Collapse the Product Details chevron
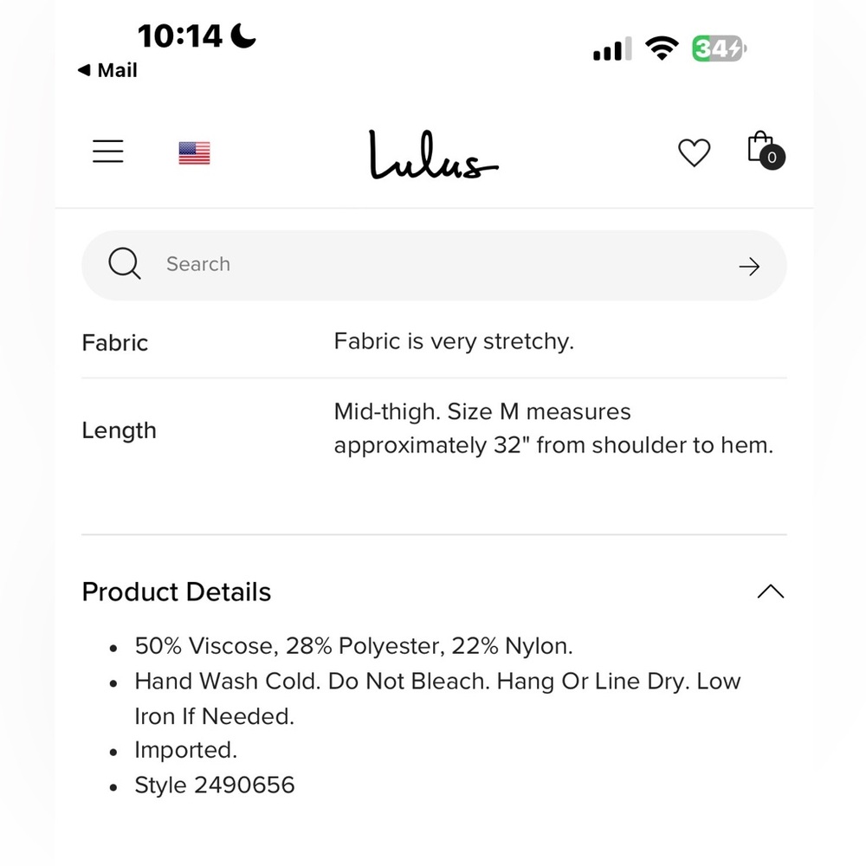 point(771,591)
